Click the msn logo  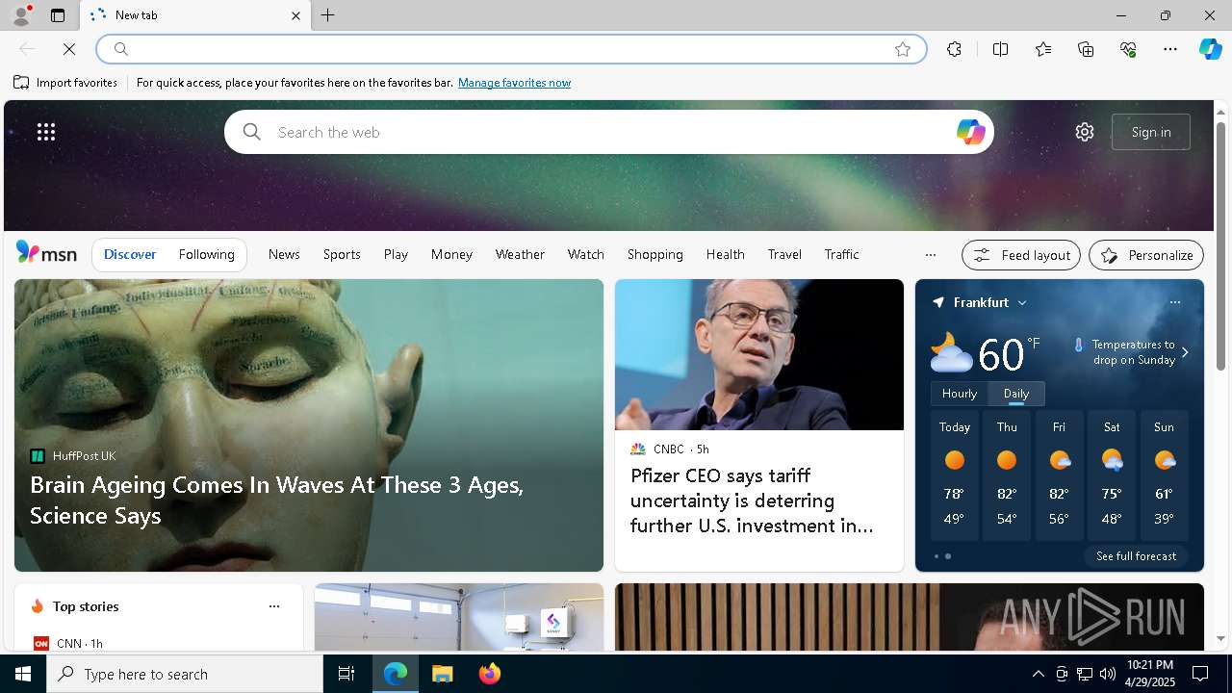[46, 253]
